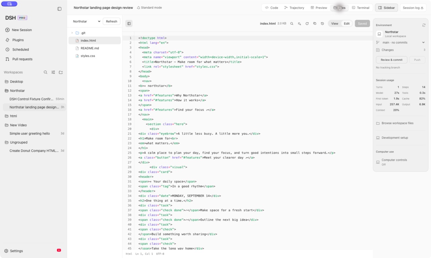Open the workspace filter sliders icon

click(x=53, y=72)
